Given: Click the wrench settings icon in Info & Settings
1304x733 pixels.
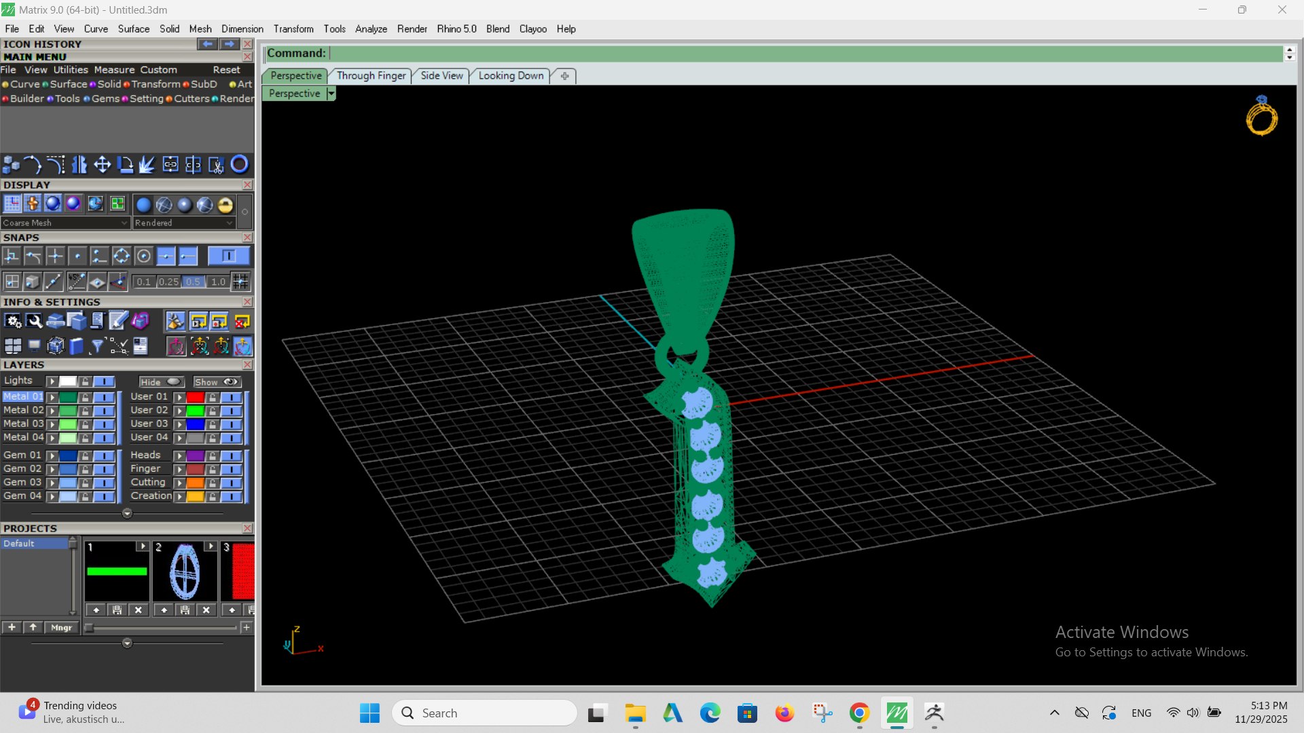Looking at the screenshot, I should click(34, 321).
